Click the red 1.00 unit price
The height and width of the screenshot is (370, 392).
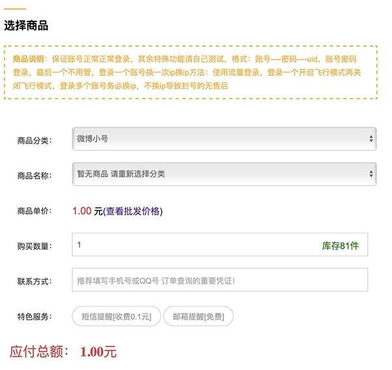pyautogui.click(x=82, y=210)
